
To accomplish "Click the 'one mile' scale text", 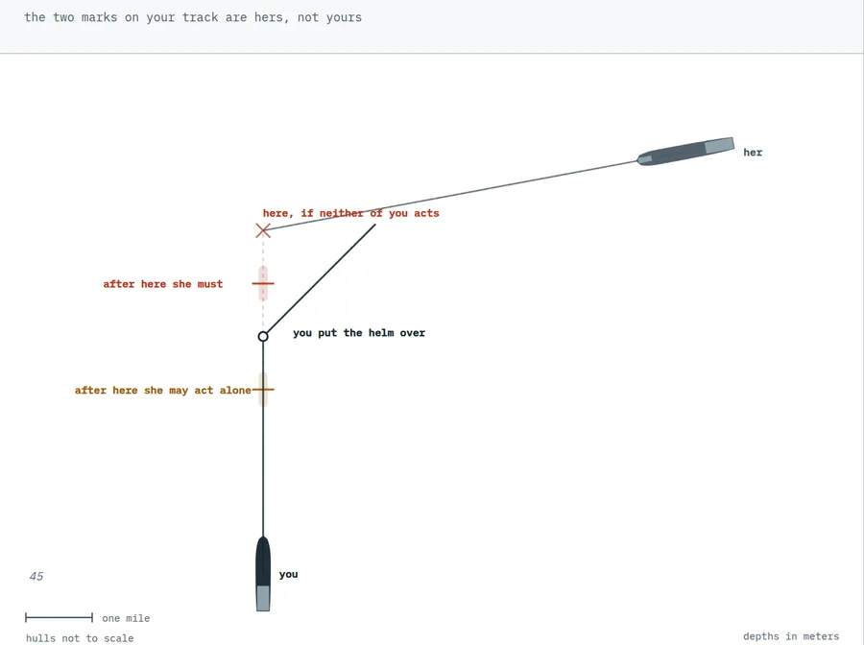I will click(x=126, y=618).
